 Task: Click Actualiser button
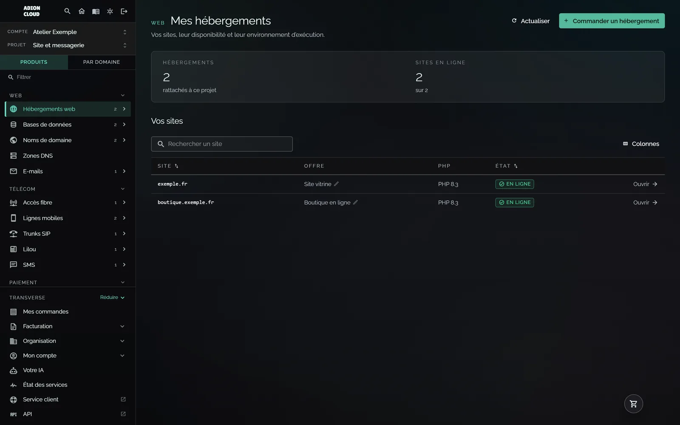[x=530, y=21]
